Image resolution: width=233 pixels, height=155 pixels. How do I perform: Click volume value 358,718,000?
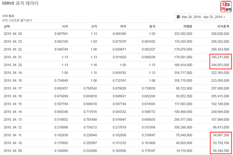point(183,80)
